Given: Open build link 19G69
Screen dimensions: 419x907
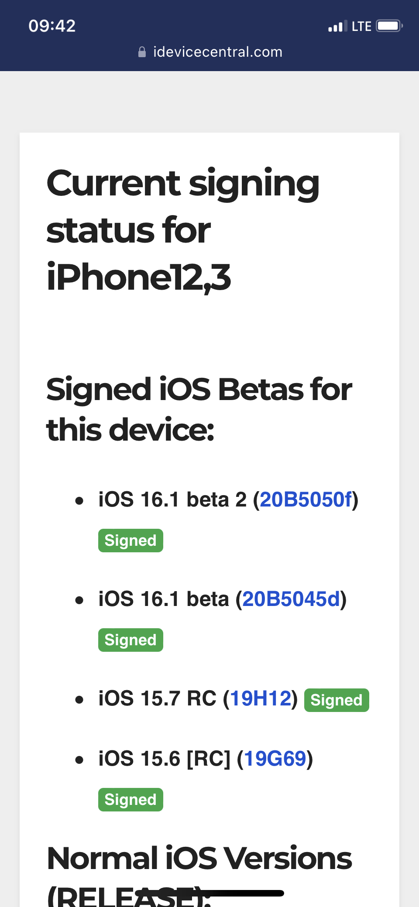Looking at the screenshot, I should click(x=275, y=759).
